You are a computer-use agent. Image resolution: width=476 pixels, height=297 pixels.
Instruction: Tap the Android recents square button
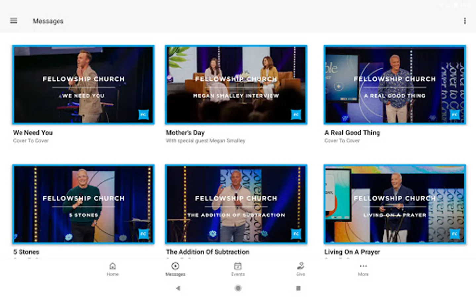coord(298,288)
